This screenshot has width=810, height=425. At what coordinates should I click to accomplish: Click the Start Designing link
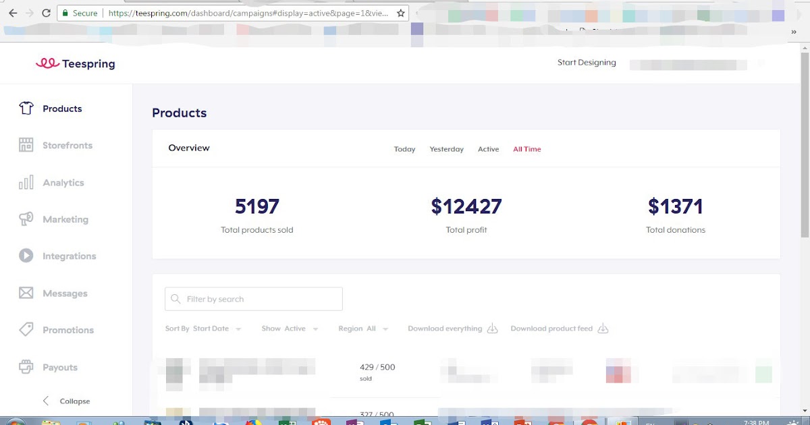[586, 62]
